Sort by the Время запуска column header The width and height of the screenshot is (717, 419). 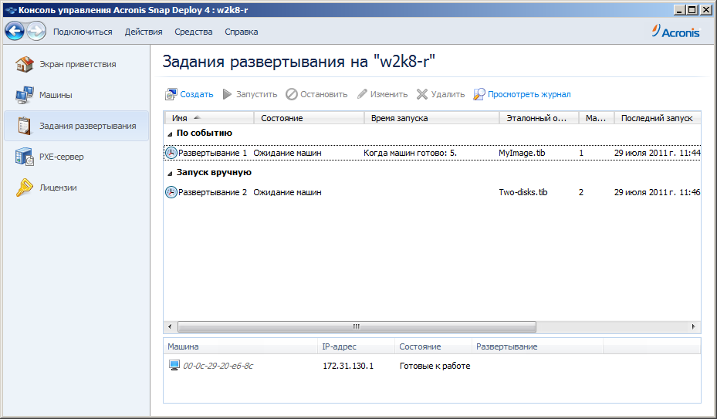pyautogui.click(x=431, y=118)
